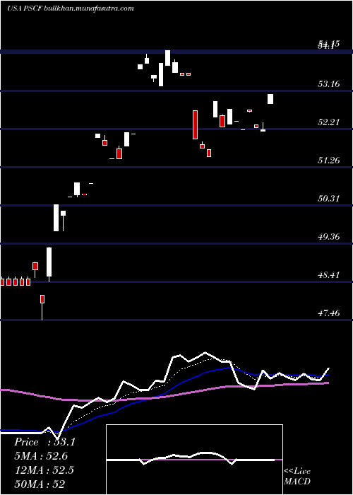Click the <<Live MACD label

coord(297,477)
